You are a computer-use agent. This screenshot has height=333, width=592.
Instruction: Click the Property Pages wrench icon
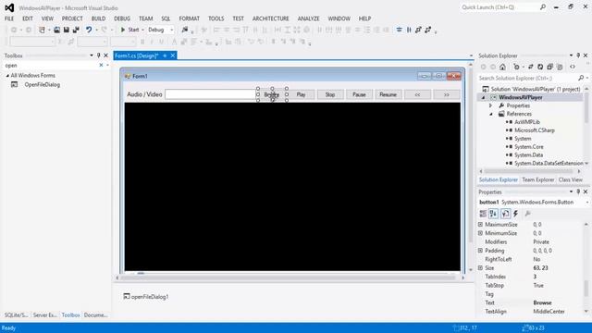point(528,214)
